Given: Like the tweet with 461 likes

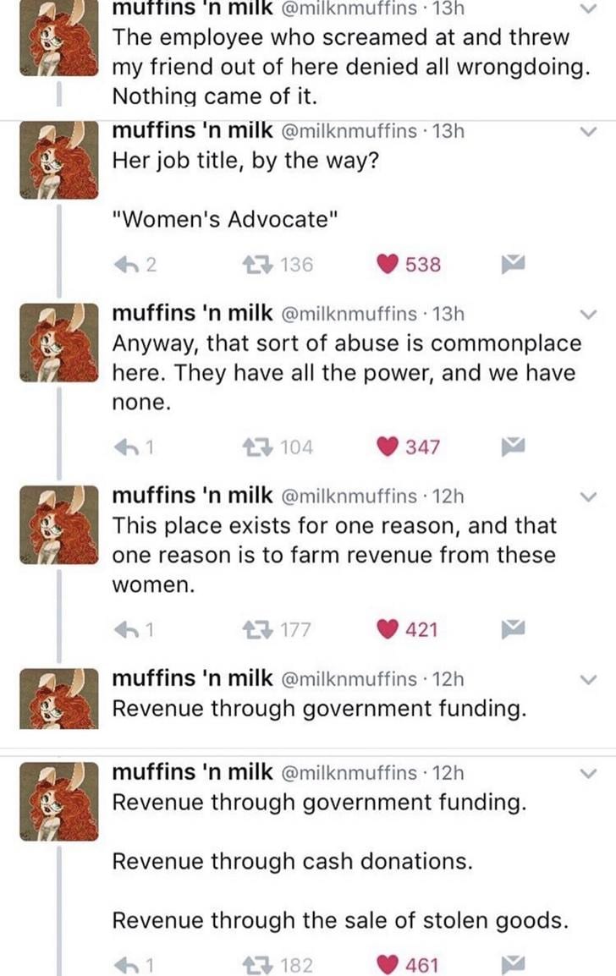Looking at the screenshot, I should click(390, 965).
